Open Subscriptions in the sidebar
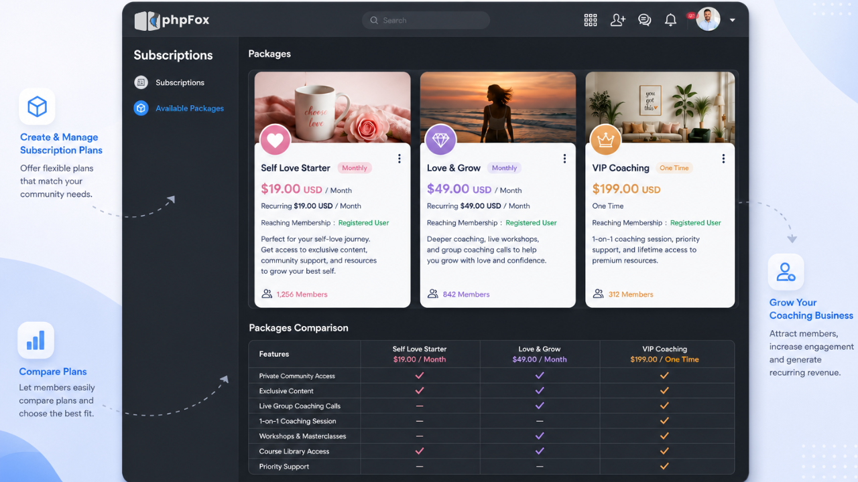This screenshot has width=858, height=482. tap(180, 82)
